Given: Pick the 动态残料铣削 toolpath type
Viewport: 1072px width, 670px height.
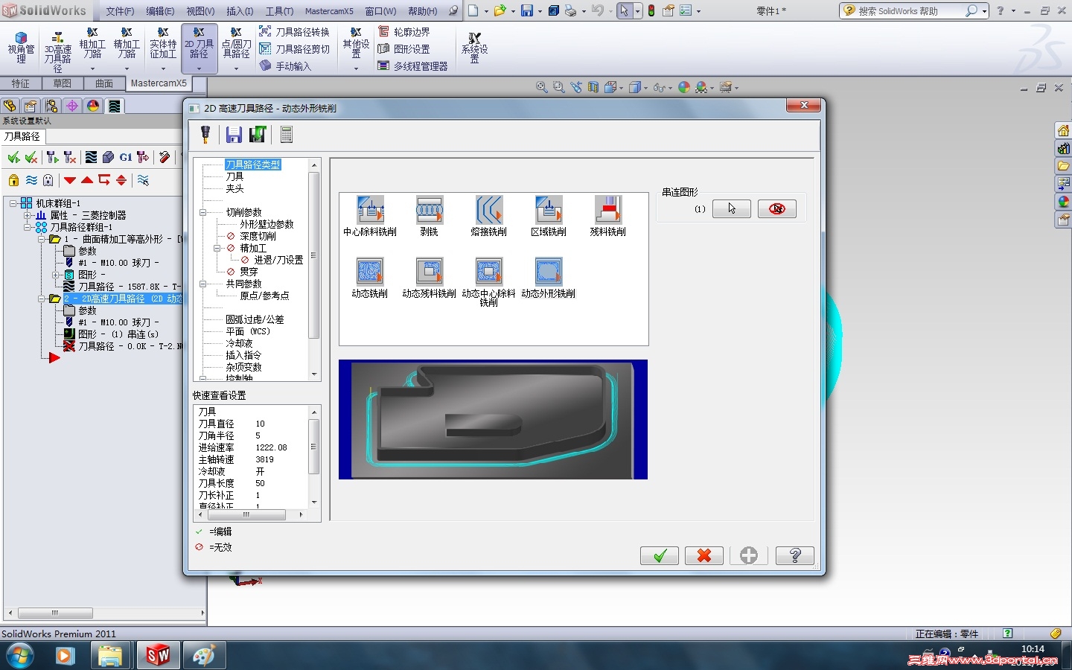Looking at the screenshot, I should (430, 271).
